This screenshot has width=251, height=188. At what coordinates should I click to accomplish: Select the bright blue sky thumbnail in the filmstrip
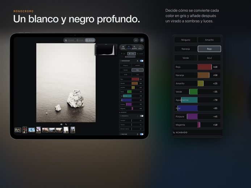point(32,130)
